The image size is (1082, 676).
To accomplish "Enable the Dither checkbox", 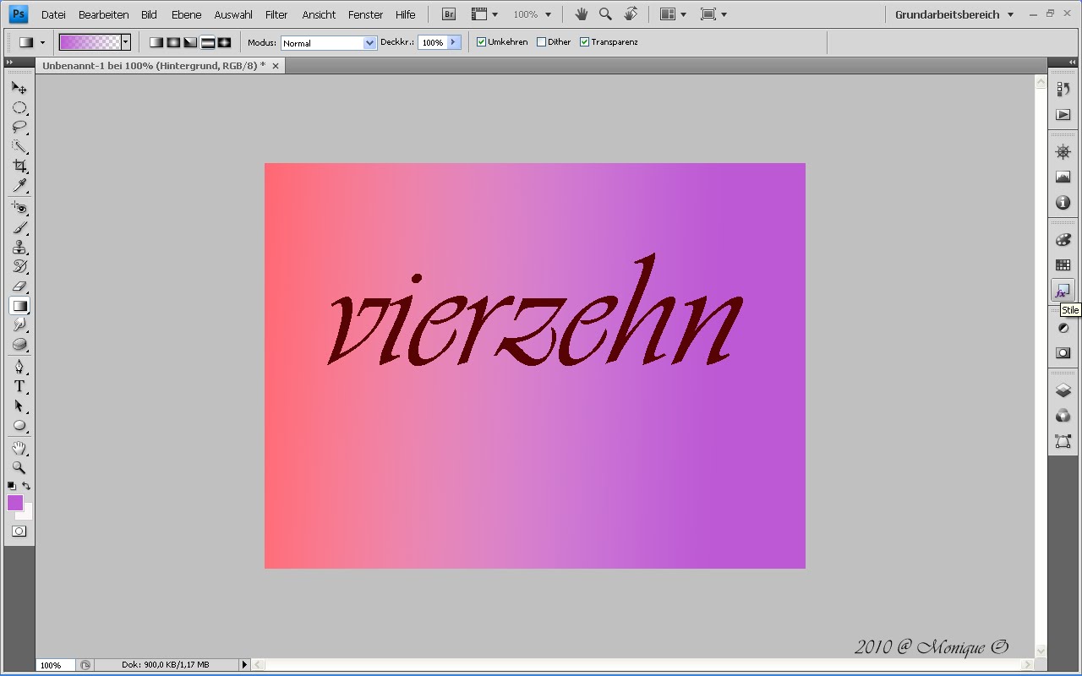I will click(542, 42).
